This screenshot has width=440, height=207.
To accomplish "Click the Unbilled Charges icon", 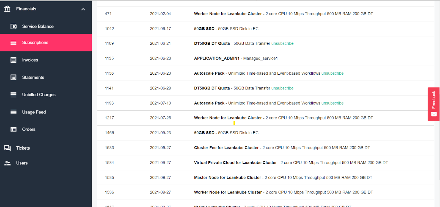I will 13,95.
